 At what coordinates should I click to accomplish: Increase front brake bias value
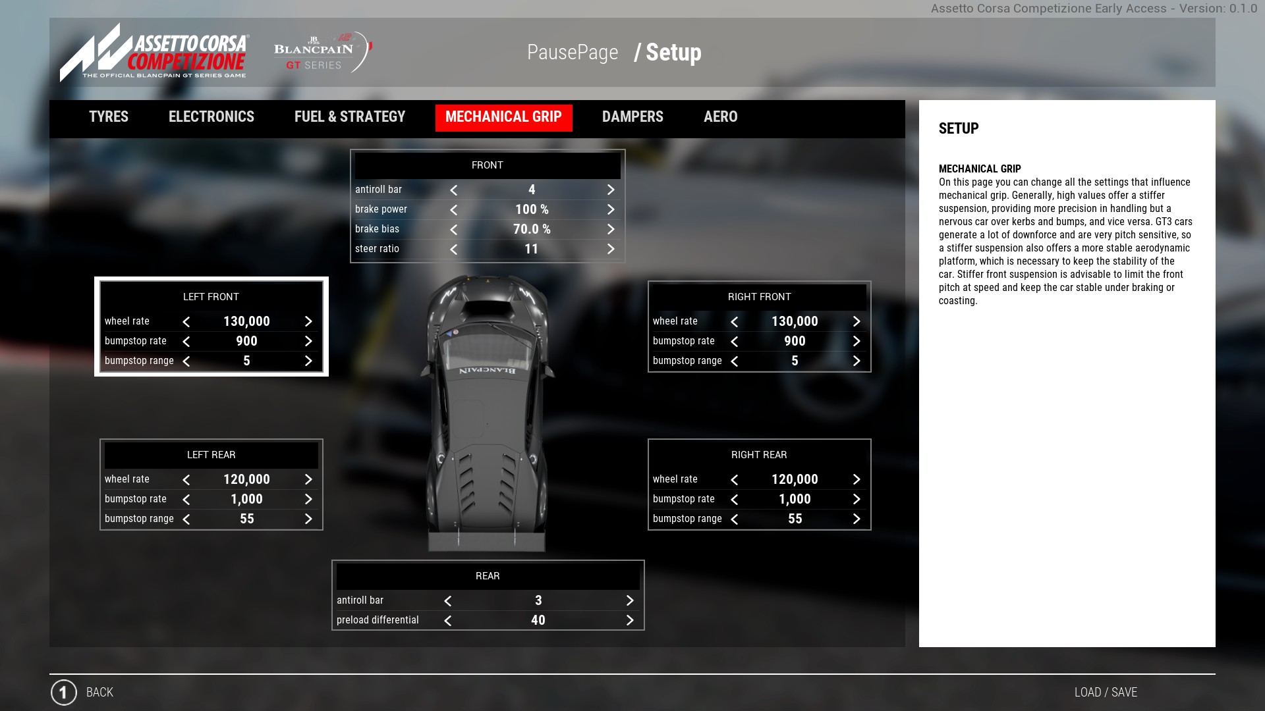(611, 229)
